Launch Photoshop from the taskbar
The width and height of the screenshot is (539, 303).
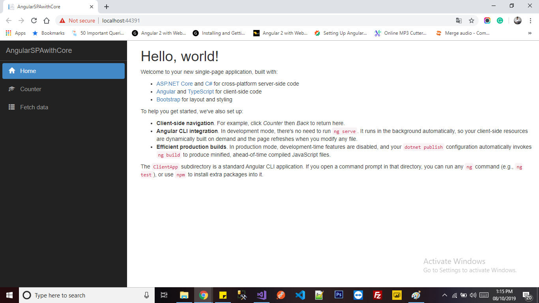click(x=339, y=295)
